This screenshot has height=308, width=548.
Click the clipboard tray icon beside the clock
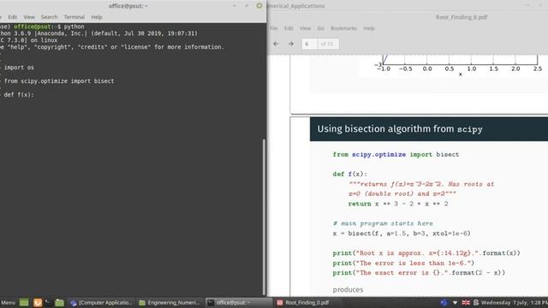(x=476, y=303)
